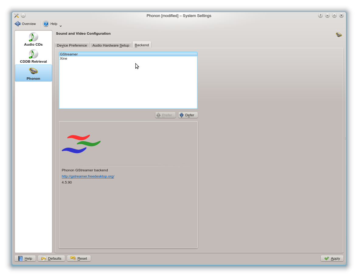
Task: Click the Apply button
Action: pyautogui.click(x=332, y=258)
